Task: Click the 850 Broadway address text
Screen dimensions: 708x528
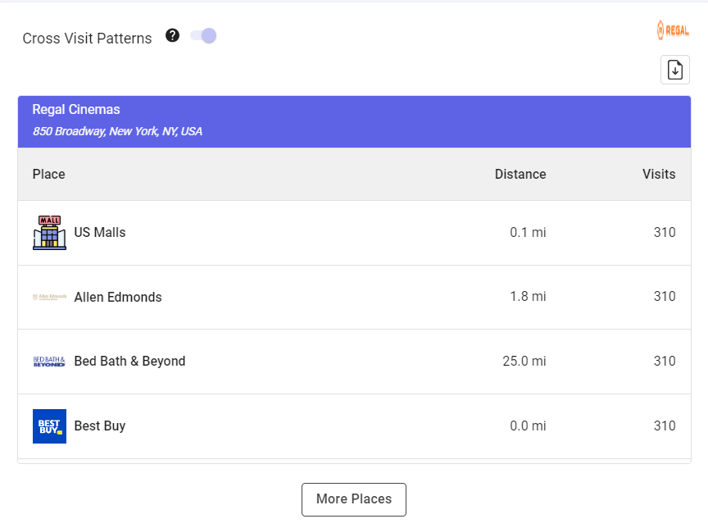Action: (117, 131)
